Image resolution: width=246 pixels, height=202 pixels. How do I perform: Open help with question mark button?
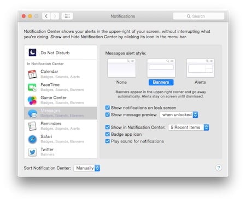pos(219,168)
